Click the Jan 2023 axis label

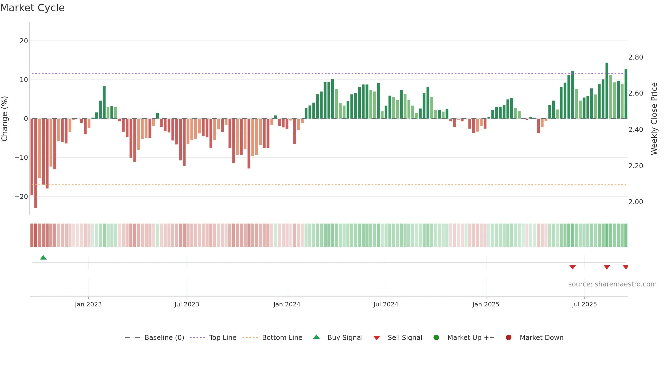tap(88, 304)
